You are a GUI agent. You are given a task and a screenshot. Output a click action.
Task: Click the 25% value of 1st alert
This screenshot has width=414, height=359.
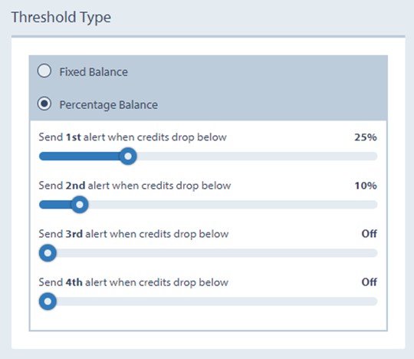366,137
